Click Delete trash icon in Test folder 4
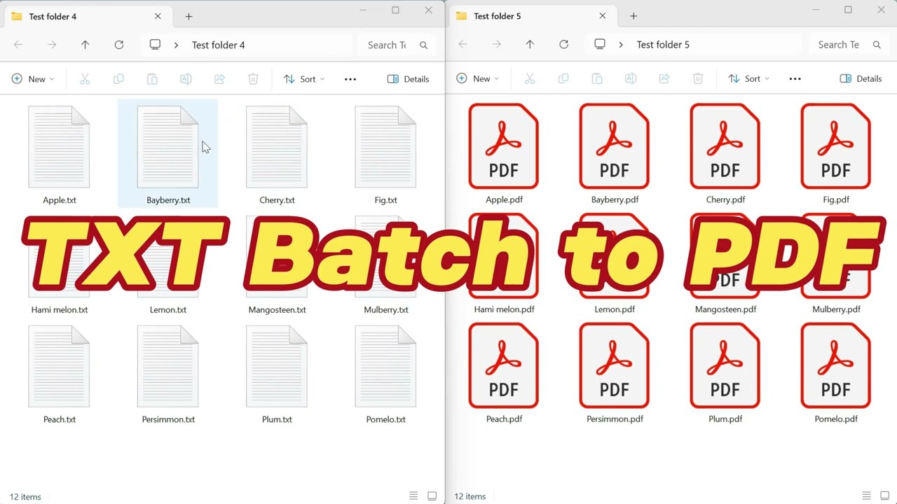The image size is (897, 504). (x=253, y=79)
